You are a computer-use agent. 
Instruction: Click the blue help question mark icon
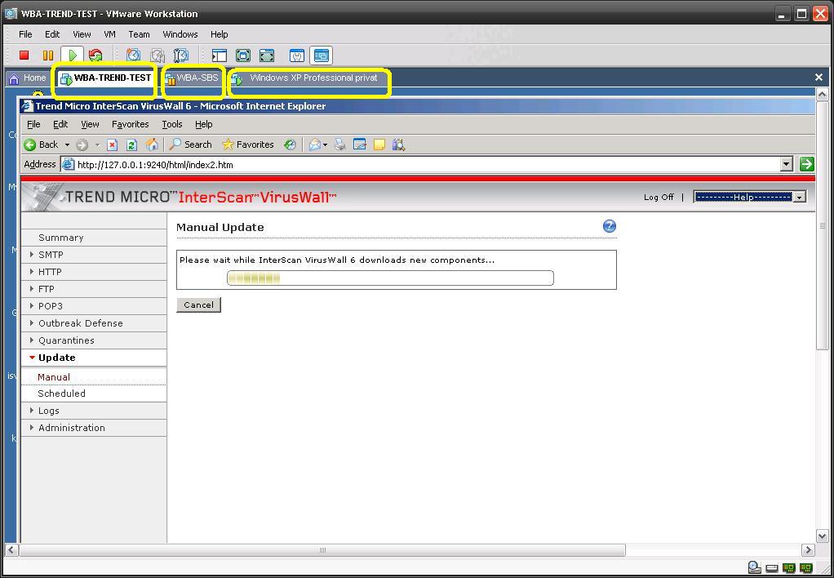[x=610, y=226]
